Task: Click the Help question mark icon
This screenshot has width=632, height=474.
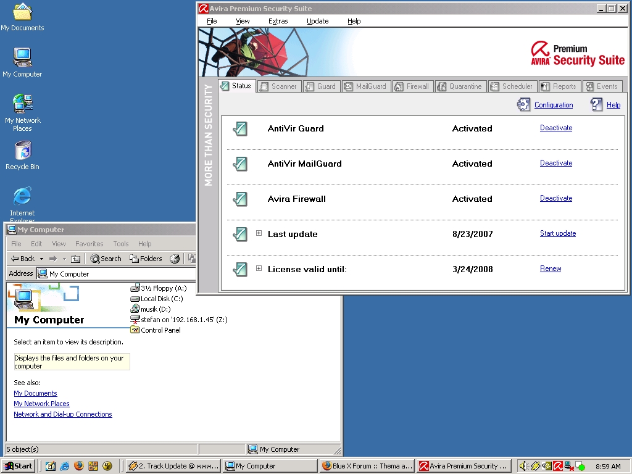Action: pos(596,105)
